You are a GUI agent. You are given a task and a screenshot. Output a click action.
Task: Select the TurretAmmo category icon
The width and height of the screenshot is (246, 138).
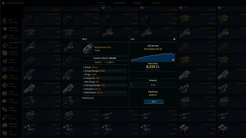tap(5, 53)
